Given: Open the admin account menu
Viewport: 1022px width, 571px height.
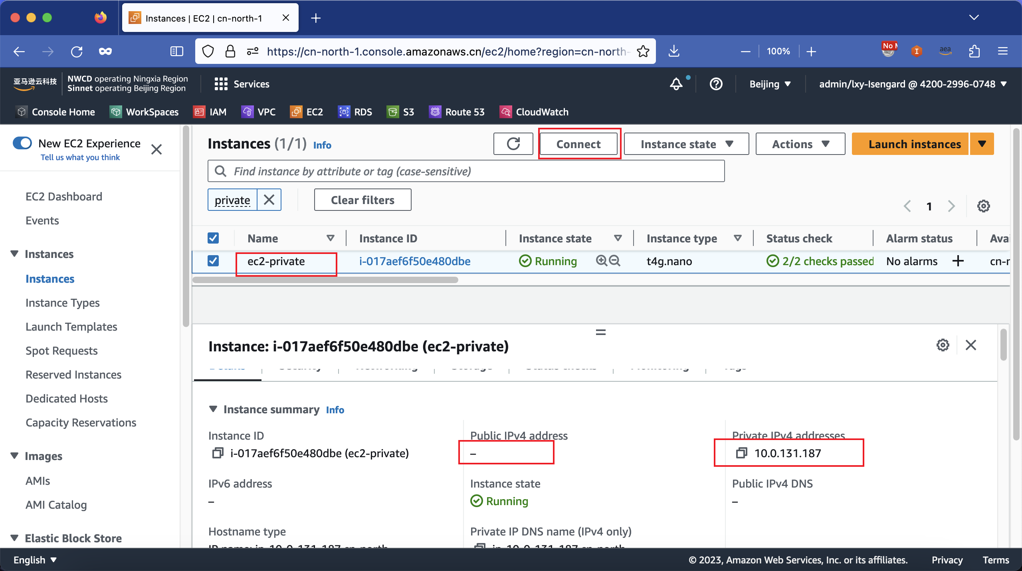Looking at the screenshot, I should coord(913,84).
